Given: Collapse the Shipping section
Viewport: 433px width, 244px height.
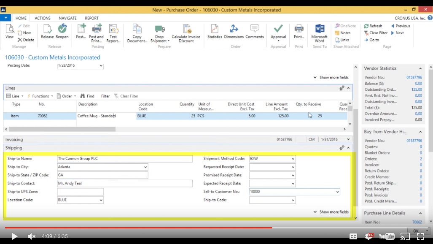Looking at the screenshot, I should point(349,148).
